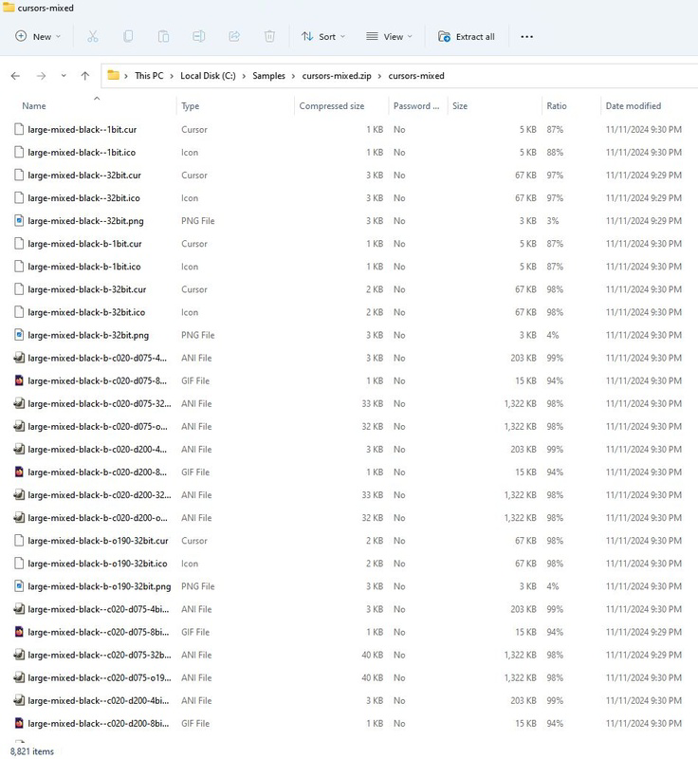Expand chevron after cursors-mixed.zip breadcrumb
Screen dimensions: 698x759
coord(379,76)
